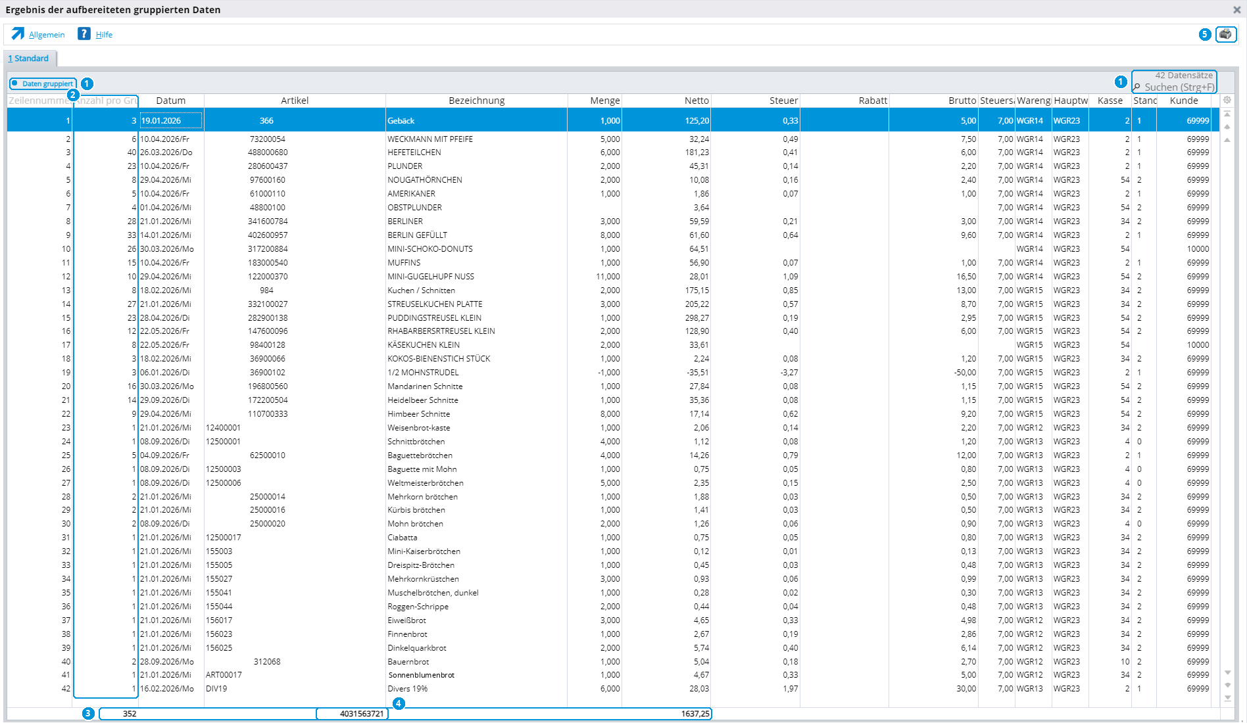Screen dimensions: 1247x723
Task: Click the magnifier search icon
Action: tap(1137, 87)
